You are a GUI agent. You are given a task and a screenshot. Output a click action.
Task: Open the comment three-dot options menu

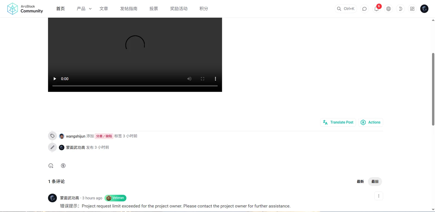pos(379,196)
